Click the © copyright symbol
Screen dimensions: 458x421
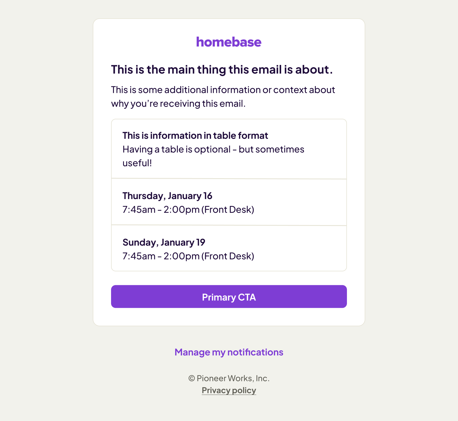point(192,378)
